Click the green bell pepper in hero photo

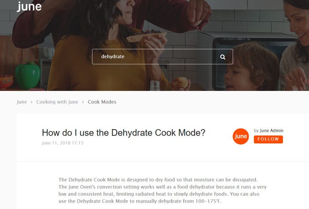[x=27, y=75]
